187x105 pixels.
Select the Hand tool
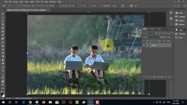pos(3,81)
